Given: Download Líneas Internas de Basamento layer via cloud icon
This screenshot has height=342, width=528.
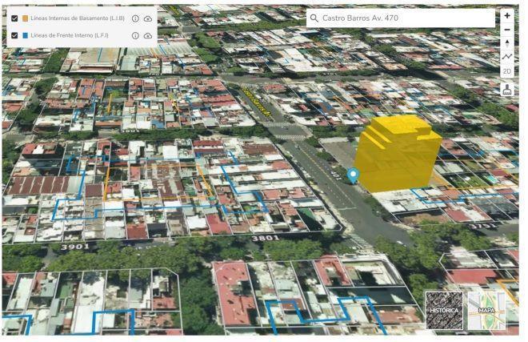Looking at the screenshot, I should pyautogui.click(x=148, y=18).
